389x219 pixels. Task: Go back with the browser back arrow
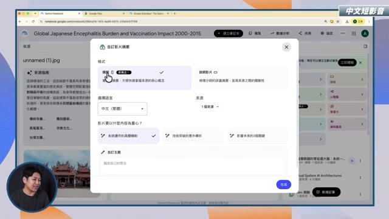pos(20,22)
